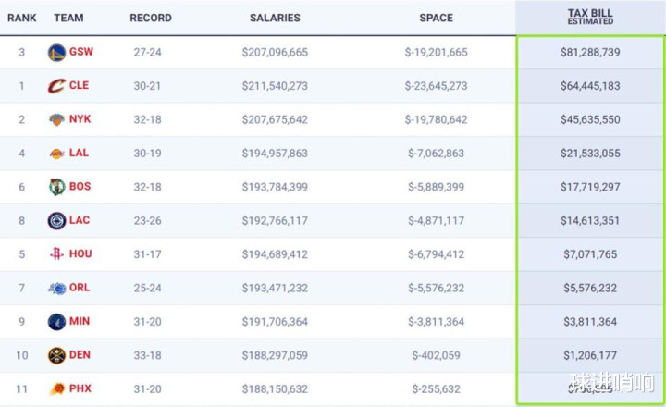666x407 pixels.
Task: Open the GSW team link
Action: [80, 52]
